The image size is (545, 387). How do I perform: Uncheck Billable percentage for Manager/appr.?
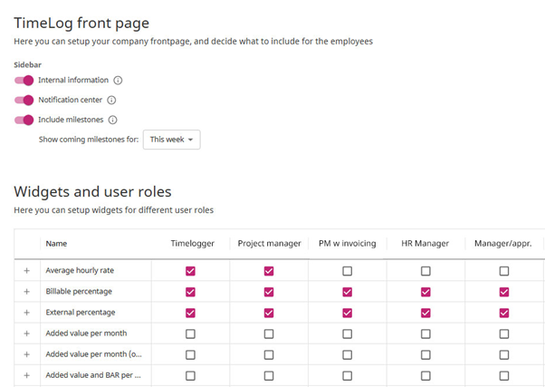(504, 292)
